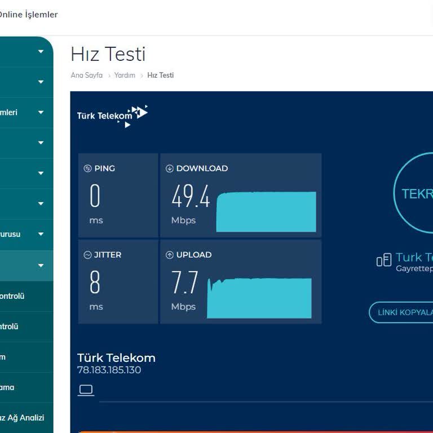The image size is (433, 433).
Task: Expand the topmost sidebar dropdown arrow
Action: click(x=41, y=52)
